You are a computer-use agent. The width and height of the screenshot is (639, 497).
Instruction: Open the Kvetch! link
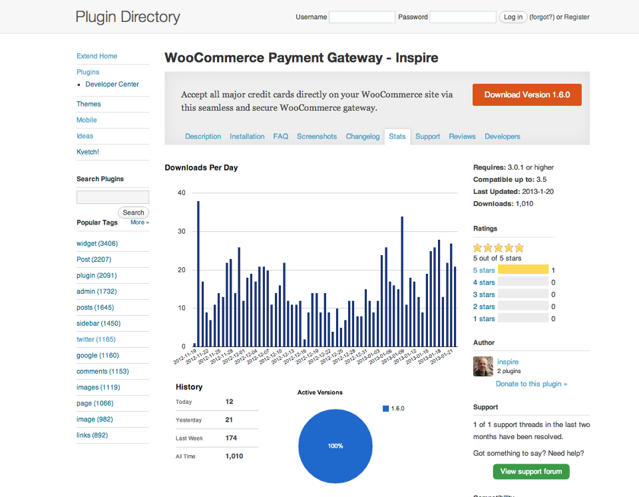(88, 152)
